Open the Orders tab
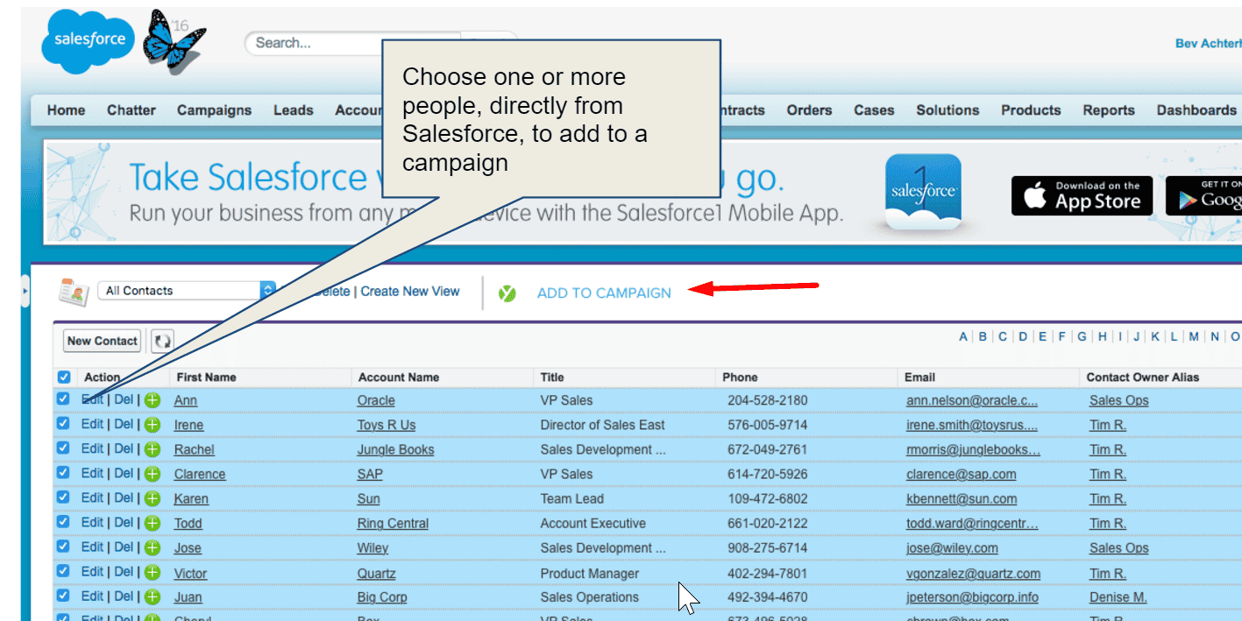 pyautogui.click(x=809, y=110)
